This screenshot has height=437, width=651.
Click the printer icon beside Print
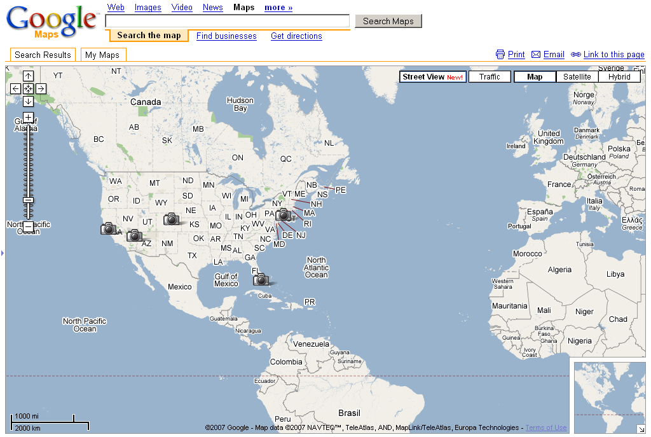pyautogui.click(x=500, y=55)
